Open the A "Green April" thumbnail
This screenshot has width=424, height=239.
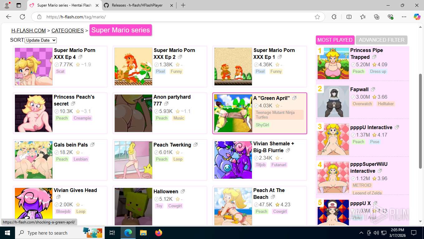click(233, 113)
